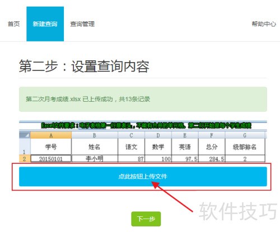Click the 学号 header cell
Viewport: 280px width, 232px height.
coord(51,146)
